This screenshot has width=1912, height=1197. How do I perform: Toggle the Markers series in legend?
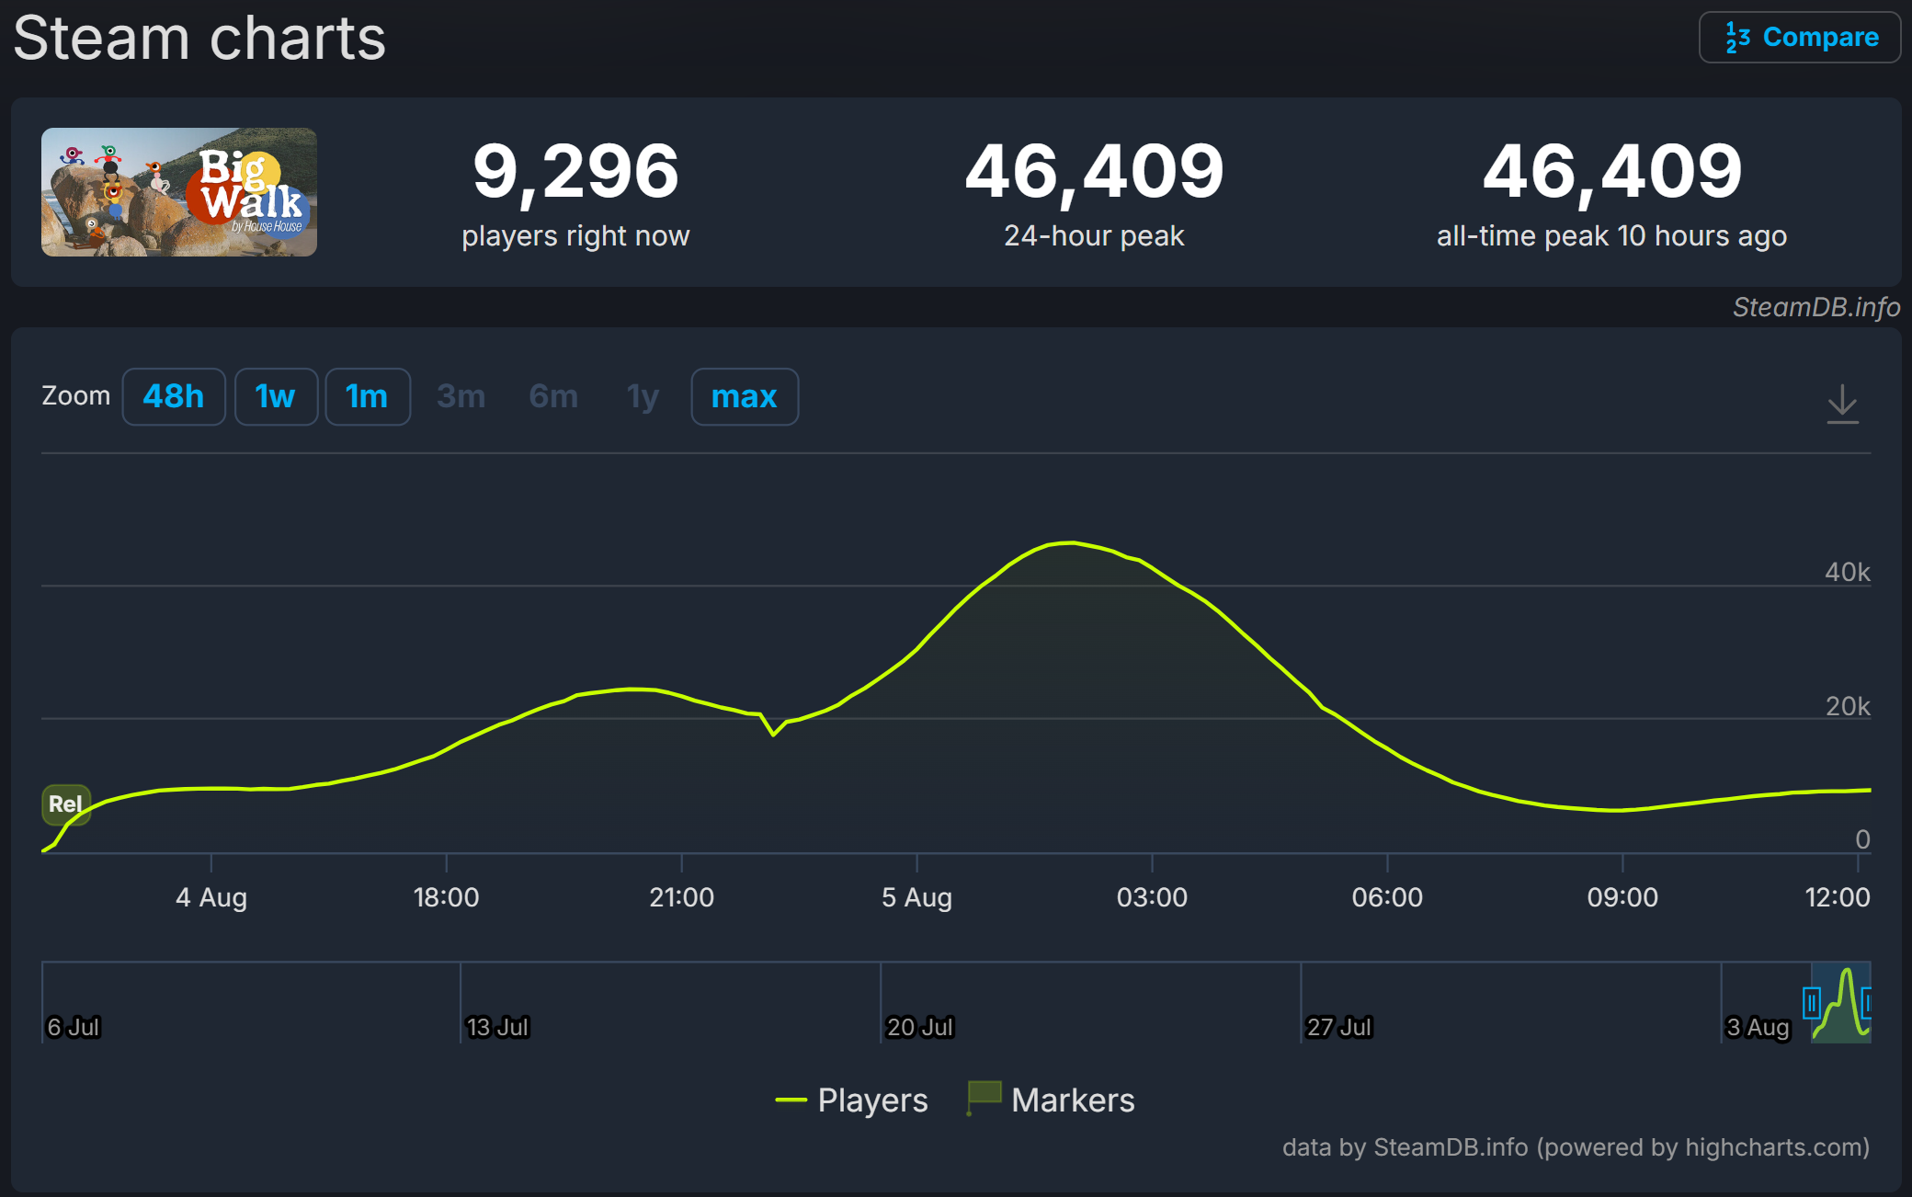click(x=1052, y=1100)
